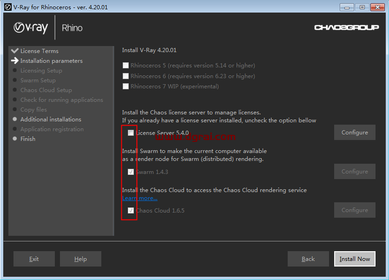Click the Exit button
The image size is (389, 280).
pyautogui.click(x=34, y=259)
